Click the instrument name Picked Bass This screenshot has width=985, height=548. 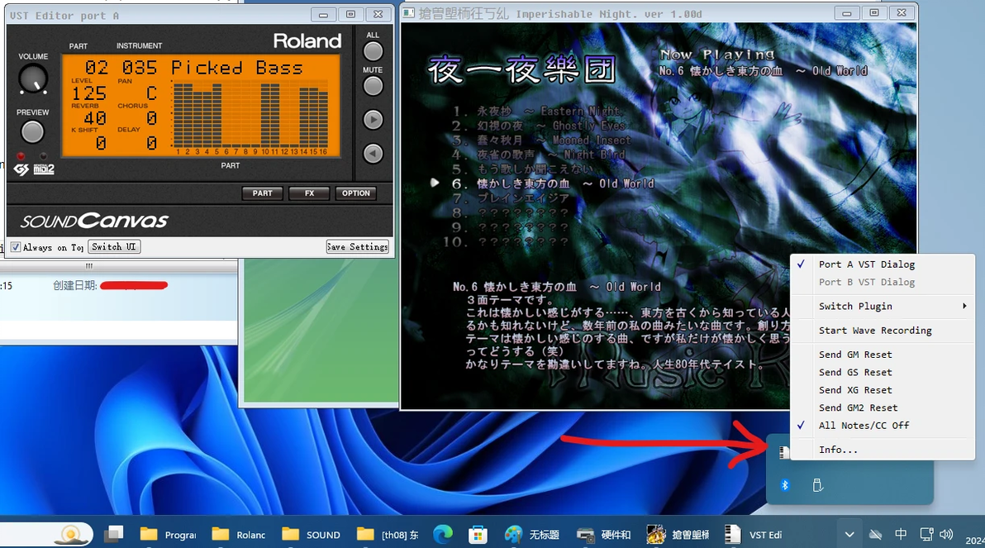pos(237,68)
